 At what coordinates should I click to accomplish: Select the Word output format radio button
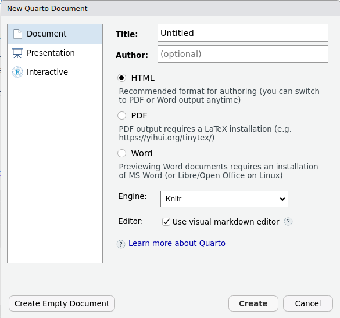[121, 153]
